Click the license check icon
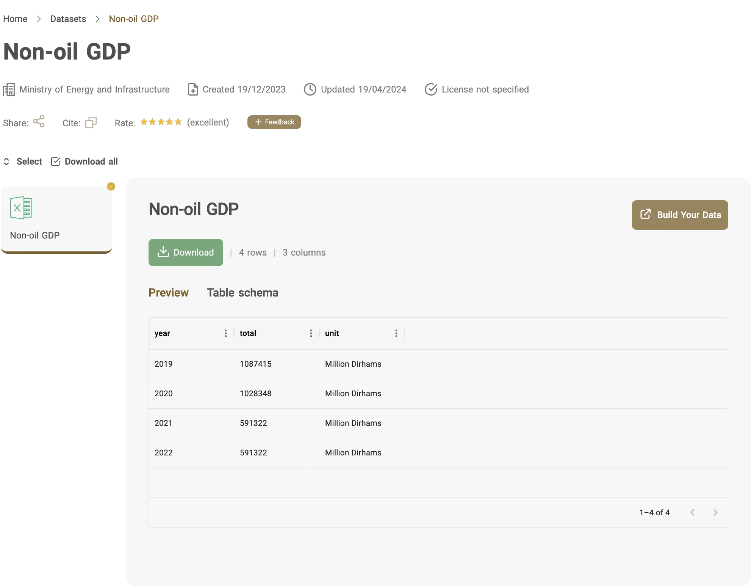Image resolution: width=754 pixels, height=587 pixels. [431, 89]
